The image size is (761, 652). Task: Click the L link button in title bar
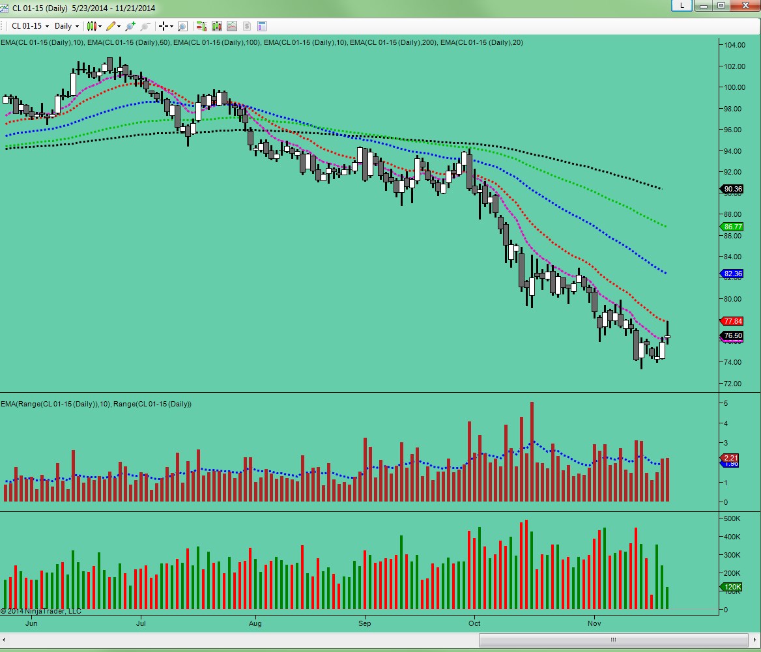(x=682, y=5)
